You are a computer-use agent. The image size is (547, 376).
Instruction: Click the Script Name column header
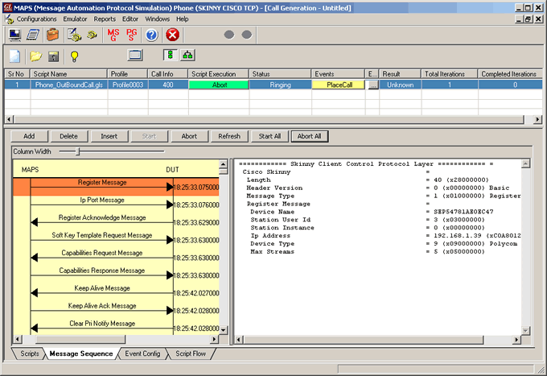68,74
